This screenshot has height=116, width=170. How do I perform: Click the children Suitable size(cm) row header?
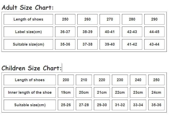click(x=30, y=105)
